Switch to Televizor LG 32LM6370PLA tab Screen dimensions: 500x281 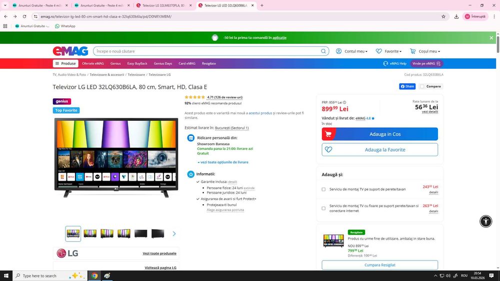point(163,5)
